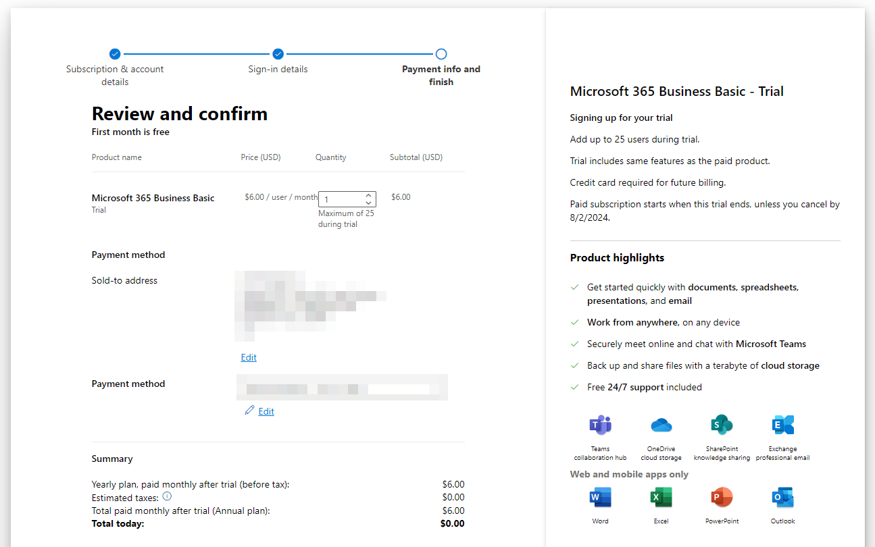Viewport: 875px width, 547px height.
Task: Click the PowerPoint app icon
Action: tap(722, 498)
